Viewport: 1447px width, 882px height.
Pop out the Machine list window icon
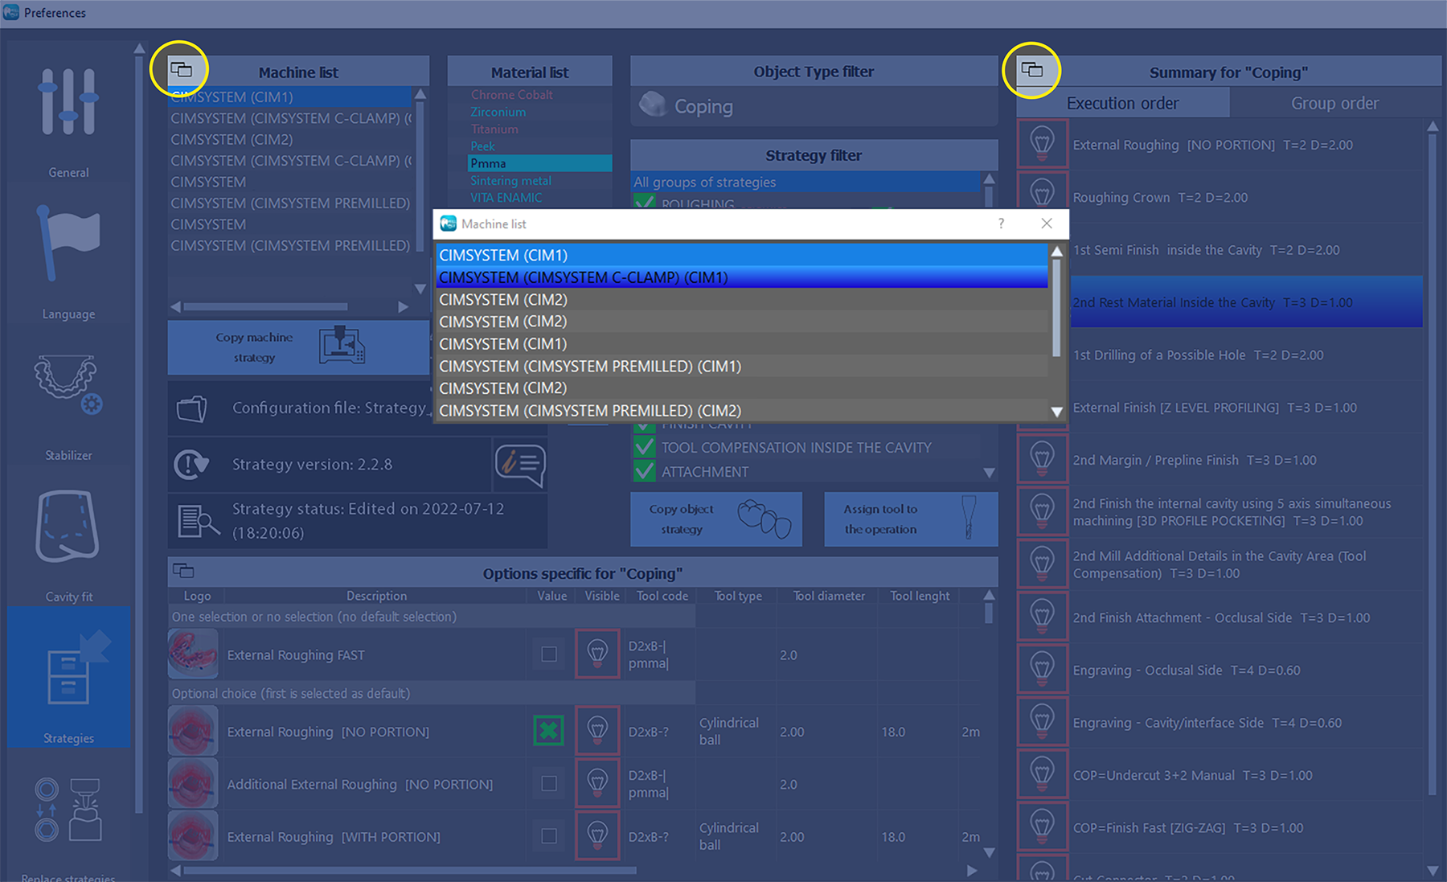pos(182,70)
